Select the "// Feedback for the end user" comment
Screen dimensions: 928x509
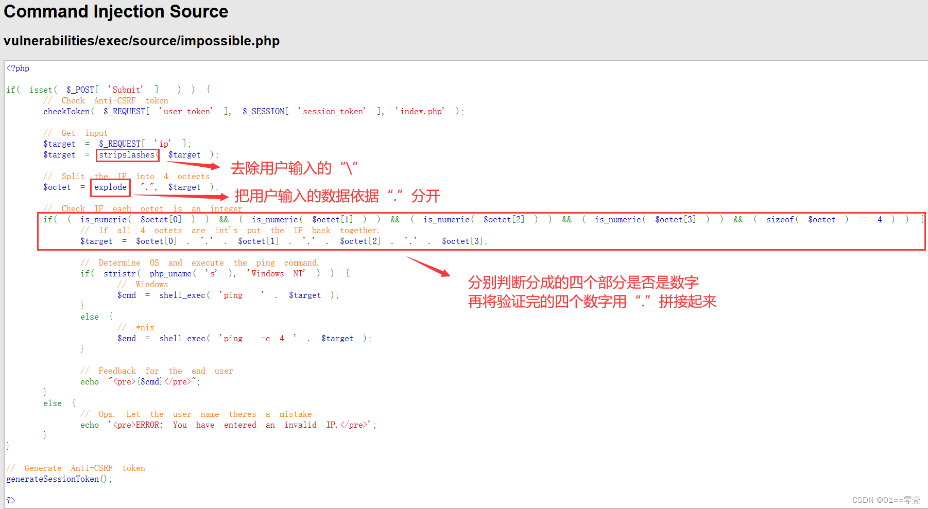point(157,371)
